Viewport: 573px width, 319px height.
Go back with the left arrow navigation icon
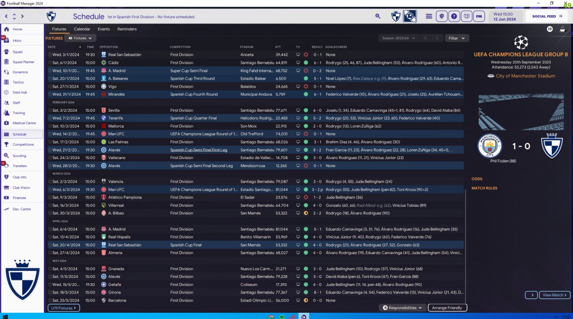[6, 17]
